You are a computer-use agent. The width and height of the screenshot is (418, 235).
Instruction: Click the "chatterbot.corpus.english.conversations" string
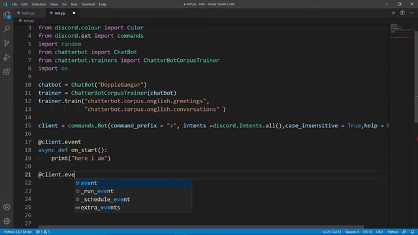pyautogui.click(x=152, y=109)
